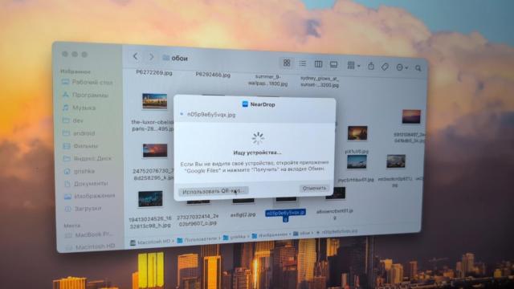Select thumbnail of 19413024526 image
The height and width of the screenshot is (289, 514).
[x=150, y=198]
